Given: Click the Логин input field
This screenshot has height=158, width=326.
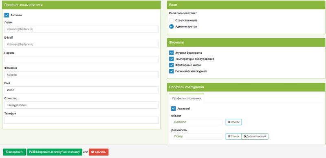Looking at the screenshot, I should tap(81, 29).
